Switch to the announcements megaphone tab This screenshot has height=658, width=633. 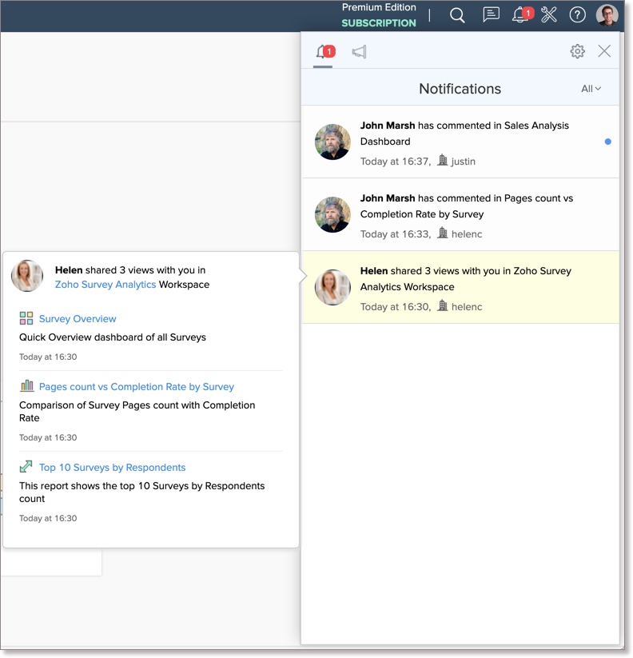tap(360, 52)
